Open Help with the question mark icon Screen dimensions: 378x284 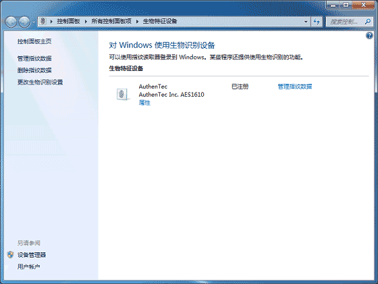coord(369,36)
